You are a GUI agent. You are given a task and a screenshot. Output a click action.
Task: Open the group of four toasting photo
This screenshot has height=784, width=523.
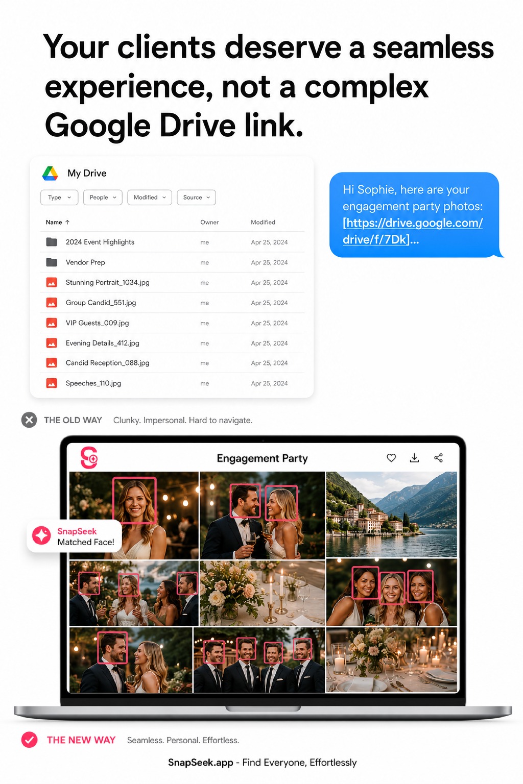coord(134,594)
